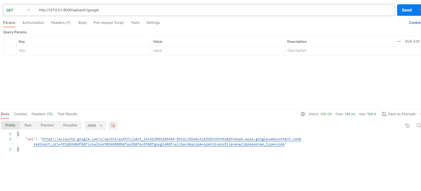Click the query param Value input
Screen dimensions: 421x191
(x=217, y=51)
